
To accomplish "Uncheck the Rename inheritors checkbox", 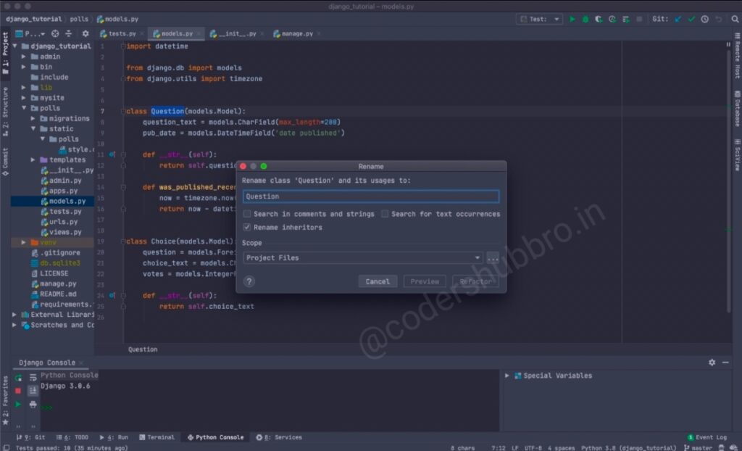I will pyautogui.click(x=248, y=227).
